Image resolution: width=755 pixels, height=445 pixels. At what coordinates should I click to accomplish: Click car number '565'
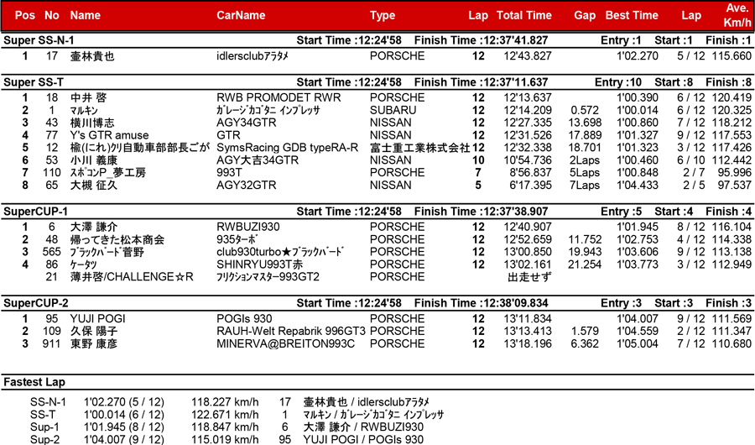51,252
